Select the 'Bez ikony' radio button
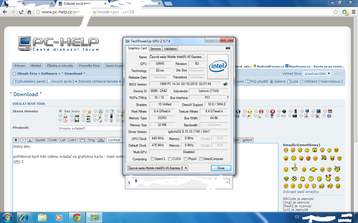Screen dimensions: 358x223 [x=60, y=111]
